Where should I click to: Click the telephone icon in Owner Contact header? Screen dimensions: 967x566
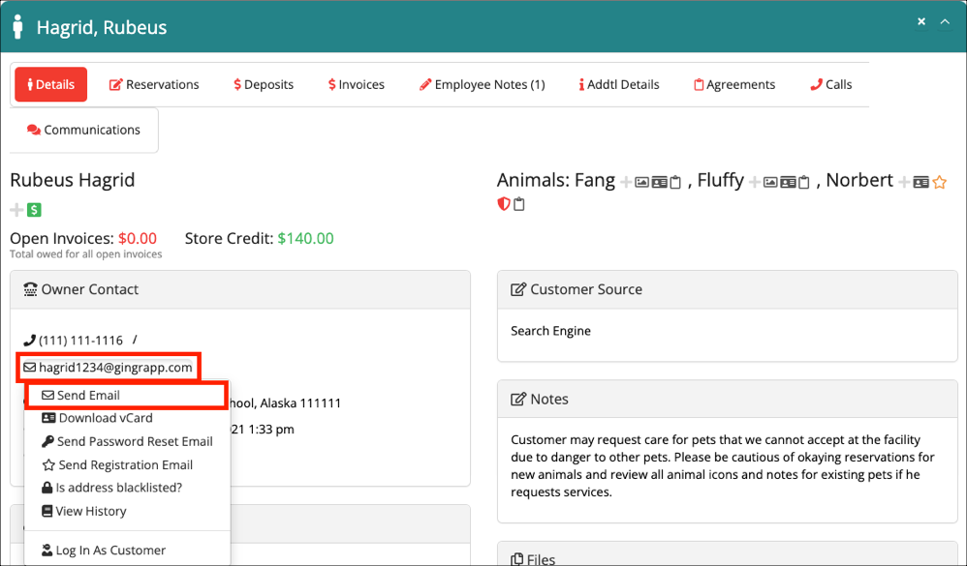click(30, 289)
